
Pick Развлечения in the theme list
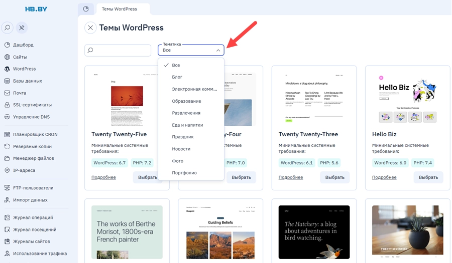pos(191,113)
